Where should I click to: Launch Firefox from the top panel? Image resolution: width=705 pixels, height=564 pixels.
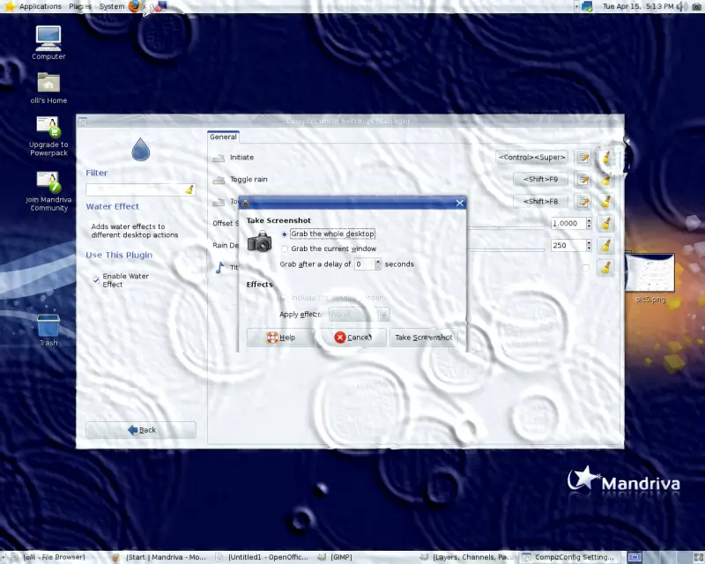pyautogui.click(x=135, y=6)
